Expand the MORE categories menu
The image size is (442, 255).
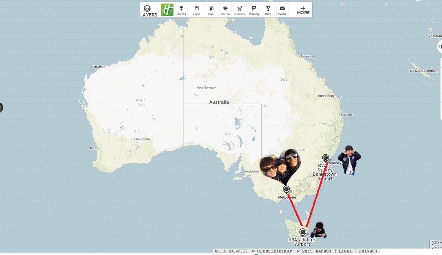pos(303,10)
